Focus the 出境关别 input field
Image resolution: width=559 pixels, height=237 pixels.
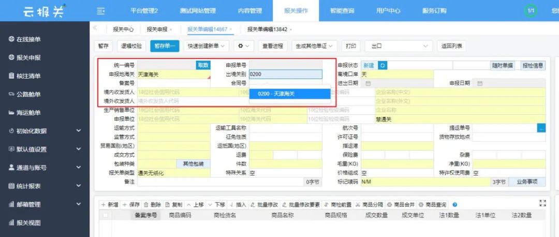[x=285, y=74]
